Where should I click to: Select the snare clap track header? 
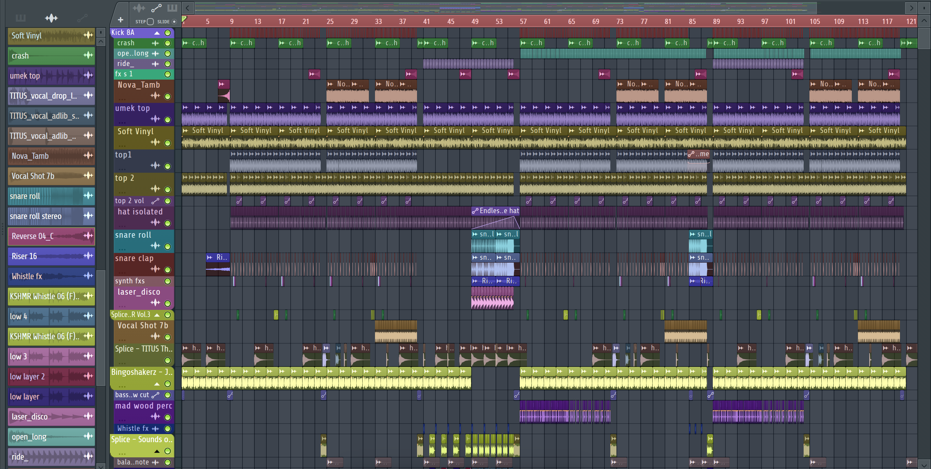pyautogui.click(x=143, y=264)
